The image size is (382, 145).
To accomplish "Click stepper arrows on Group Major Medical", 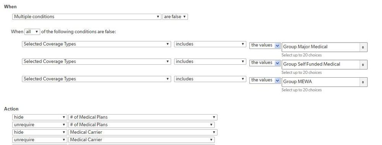I will pos(363,47).
